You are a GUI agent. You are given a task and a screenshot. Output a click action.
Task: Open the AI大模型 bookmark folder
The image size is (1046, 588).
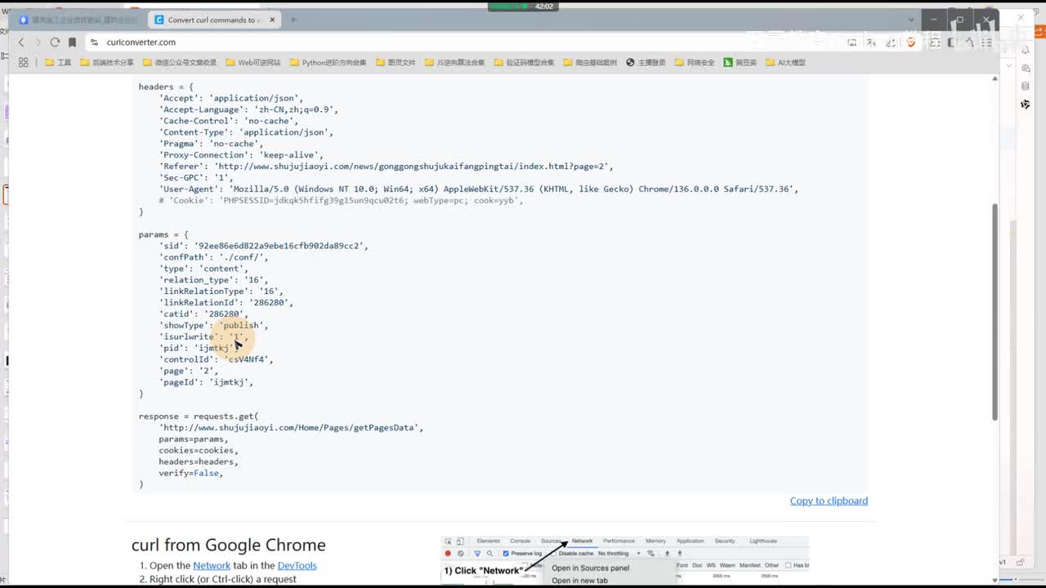click(x=785, y=62)
